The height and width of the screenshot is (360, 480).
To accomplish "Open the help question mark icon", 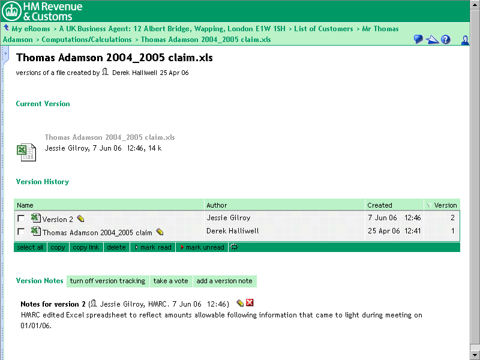I will tap(445, 40).
